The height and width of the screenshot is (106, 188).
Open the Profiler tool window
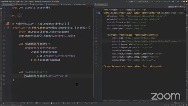click(94, 103)
